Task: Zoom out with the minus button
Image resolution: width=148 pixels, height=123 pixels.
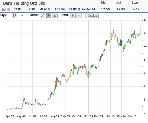Action: point(79,16)
